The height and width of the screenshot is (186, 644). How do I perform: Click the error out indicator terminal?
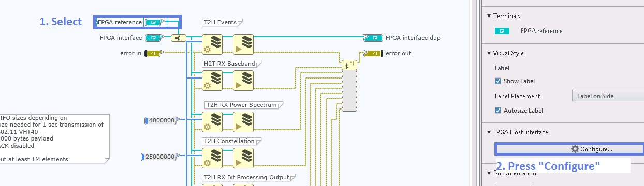373,53
